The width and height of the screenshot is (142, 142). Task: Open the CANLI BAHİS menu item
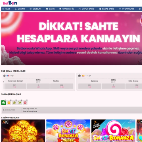[66, 9]
